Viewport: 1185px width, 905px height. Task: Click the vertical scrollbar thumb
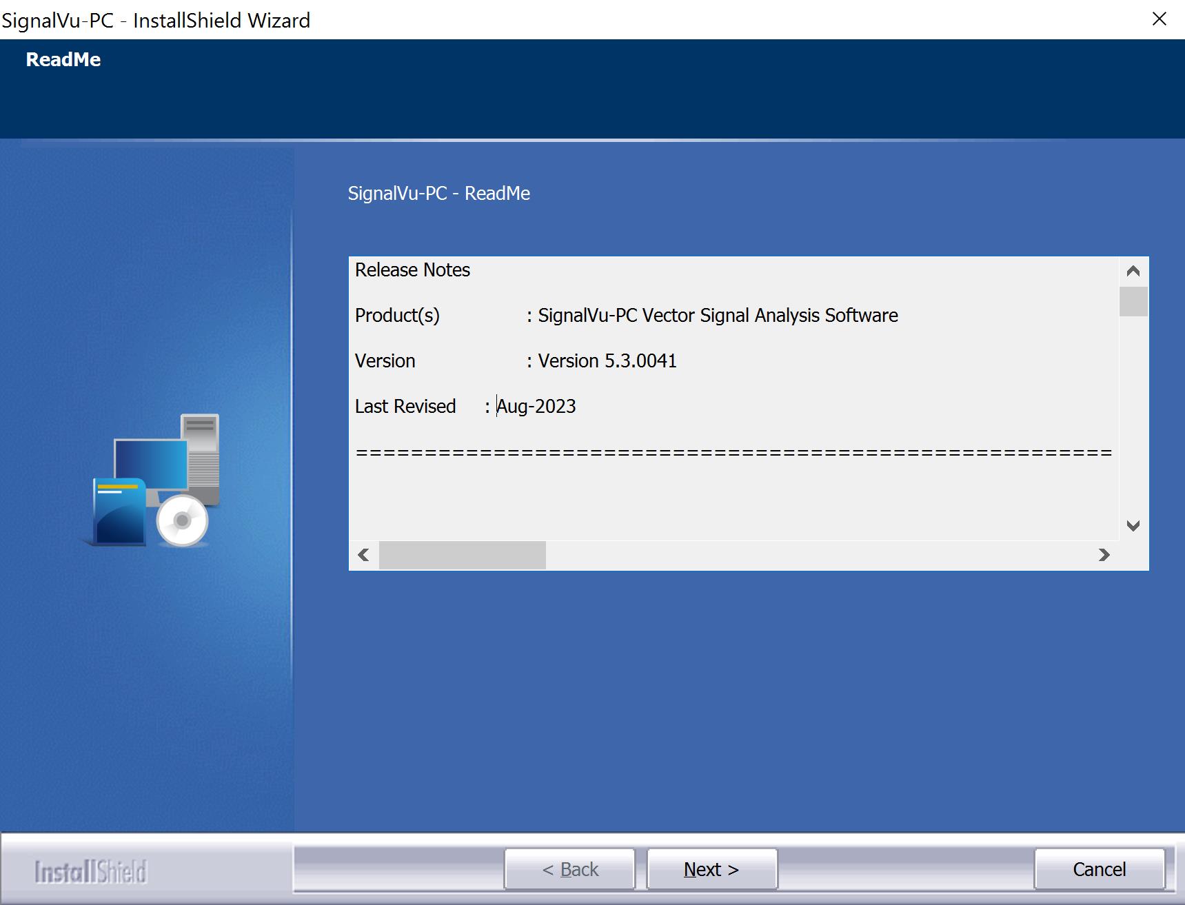tap(1133, 301)
